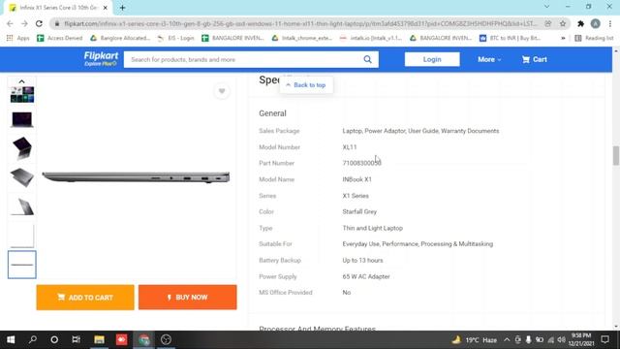620x349 pixels.
Task: Bookmark page with the star icon
Action: (563, 23)
